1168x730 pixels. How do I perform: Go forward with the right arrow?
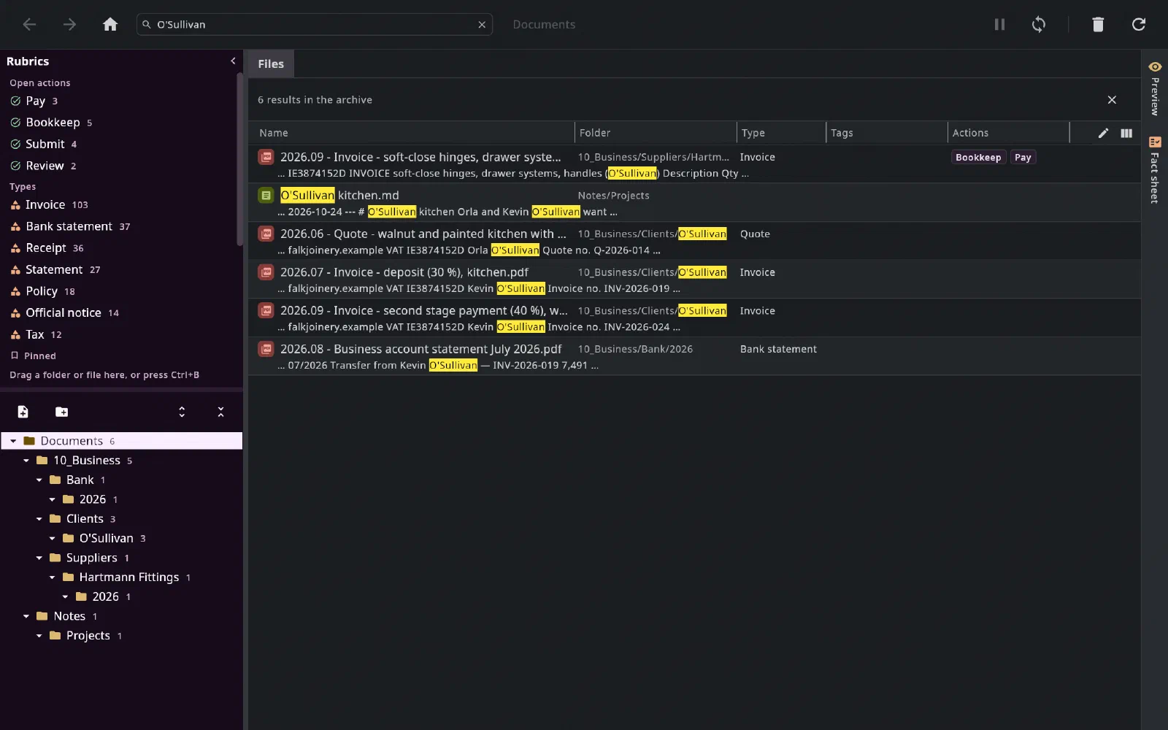69,25
